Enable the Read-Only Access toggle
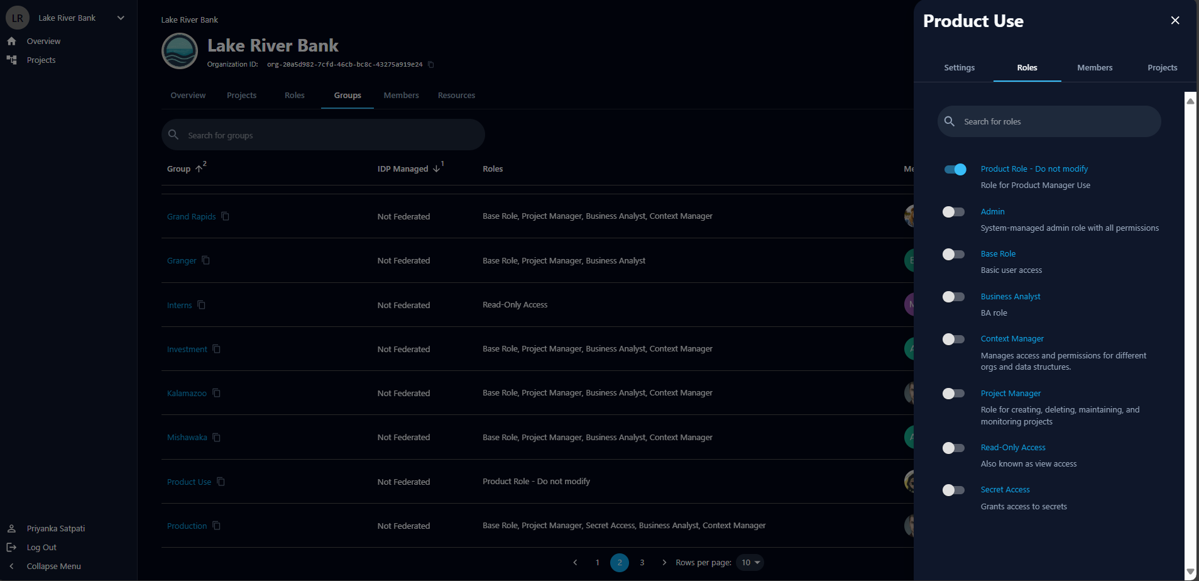The image size is (1199, 581). tap(953, 448)
